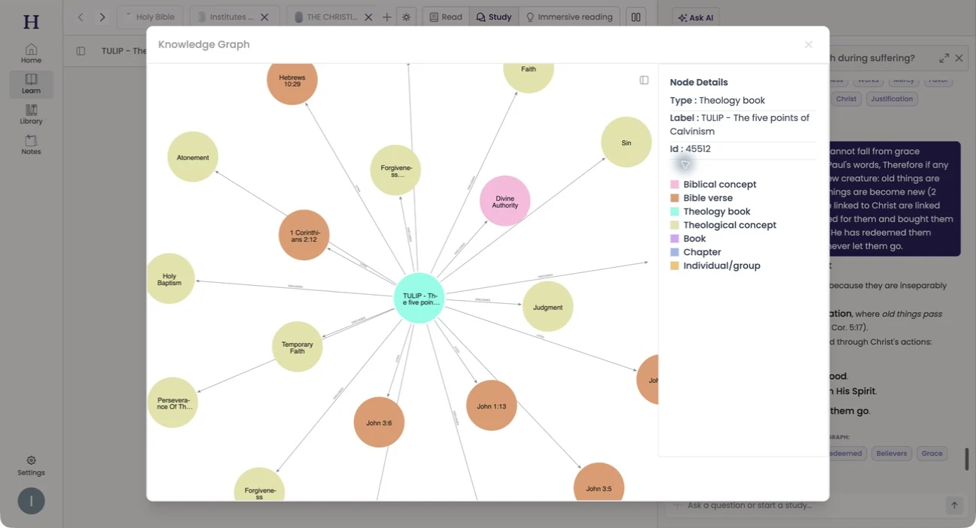Send the question with arrow button
The height and width of the screenshot is (528, 976).
pyautogui.click(x=954, y=505)
